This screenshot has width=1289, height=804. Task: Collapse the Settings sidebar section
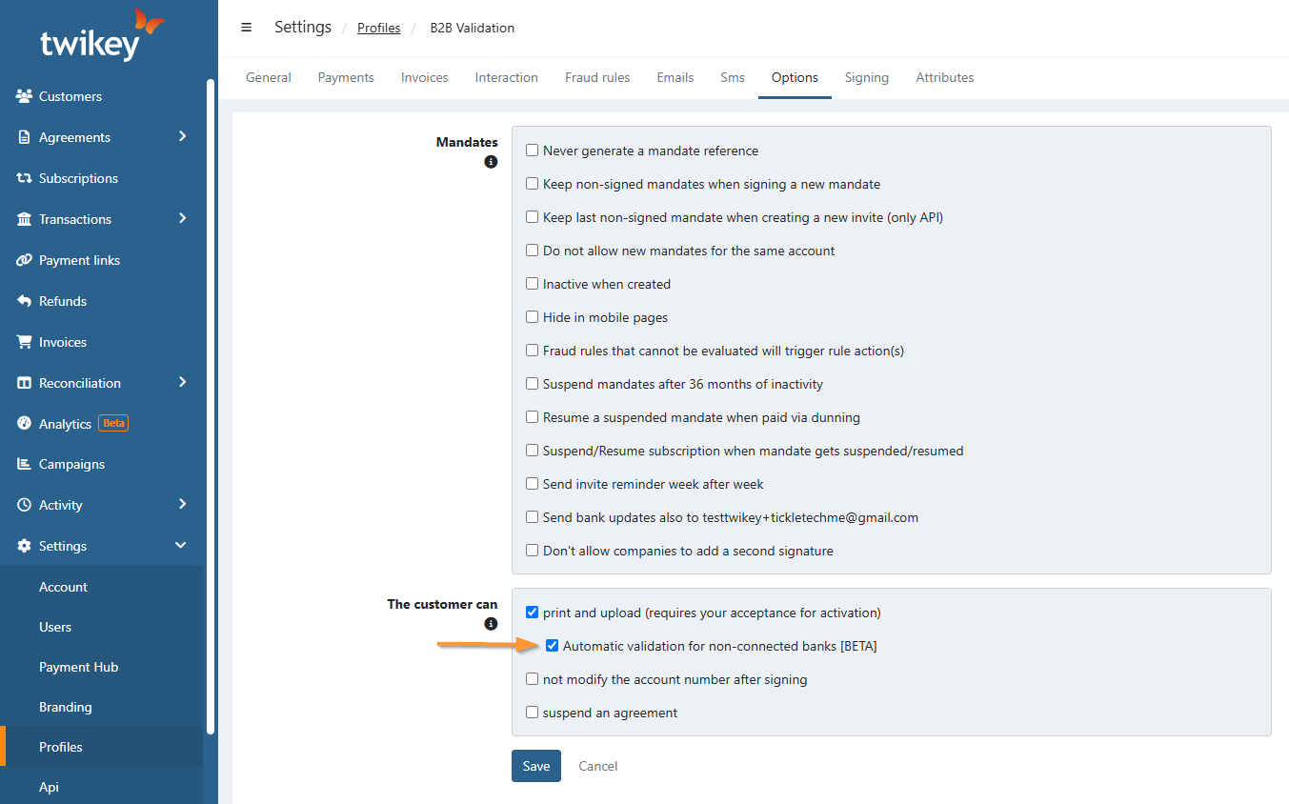point(180,546)
